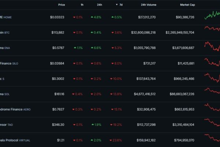Open the sparkline chart for SOL row
Screen dimensions: 220x147
(x=212, y=91)
